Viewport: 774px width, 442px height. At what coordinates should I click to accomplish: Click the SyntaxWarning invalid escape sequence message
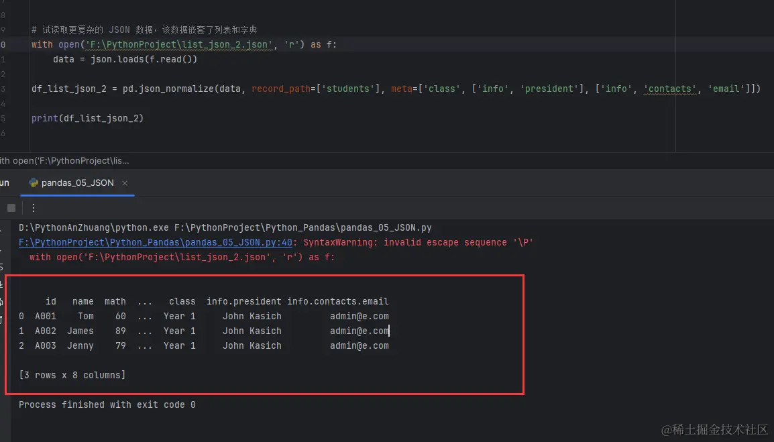(x=418, y=243)
